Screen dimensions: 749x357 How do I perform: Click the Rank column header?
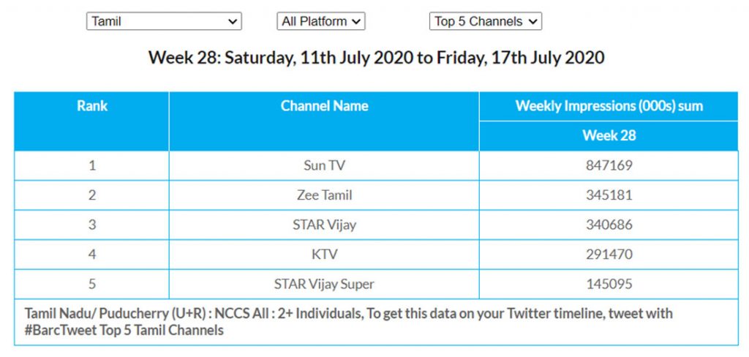[91, 106]
